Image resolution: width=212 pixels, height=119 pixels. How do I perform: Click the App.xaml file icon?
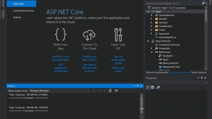pyautogui.click(x=156, y=34)
